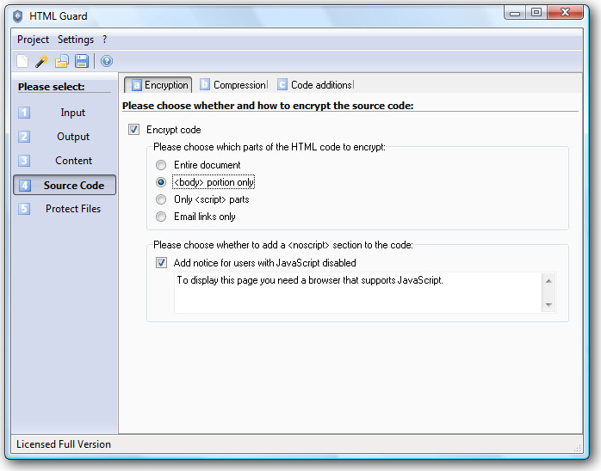Maximize the HTML Guard window

pos(536,13)
